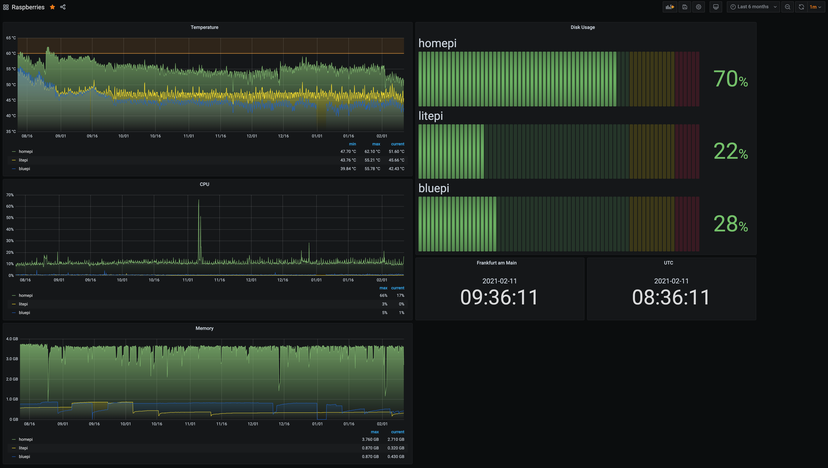The width and height of the screenshot is (828, 468).
Task: Add a new panel to the dashboard
Action: [670, 7]
